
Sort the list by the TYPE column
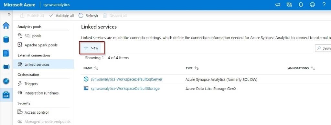[192, 68]
